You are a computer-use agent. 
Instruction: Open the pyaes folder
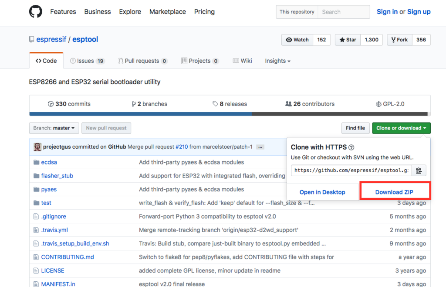coord(49,189)
